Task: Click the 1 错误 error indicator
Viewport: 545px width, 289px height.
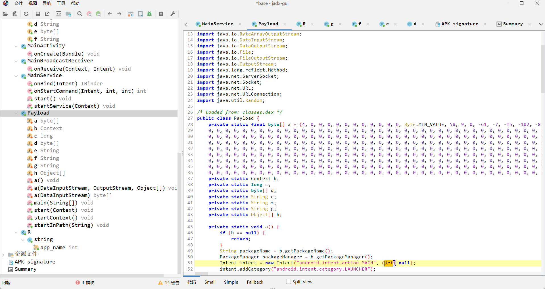Action: (x=85, y=282)
